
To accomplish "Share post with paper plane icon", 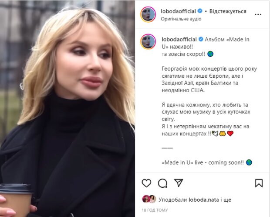I will tap(179, 183).
